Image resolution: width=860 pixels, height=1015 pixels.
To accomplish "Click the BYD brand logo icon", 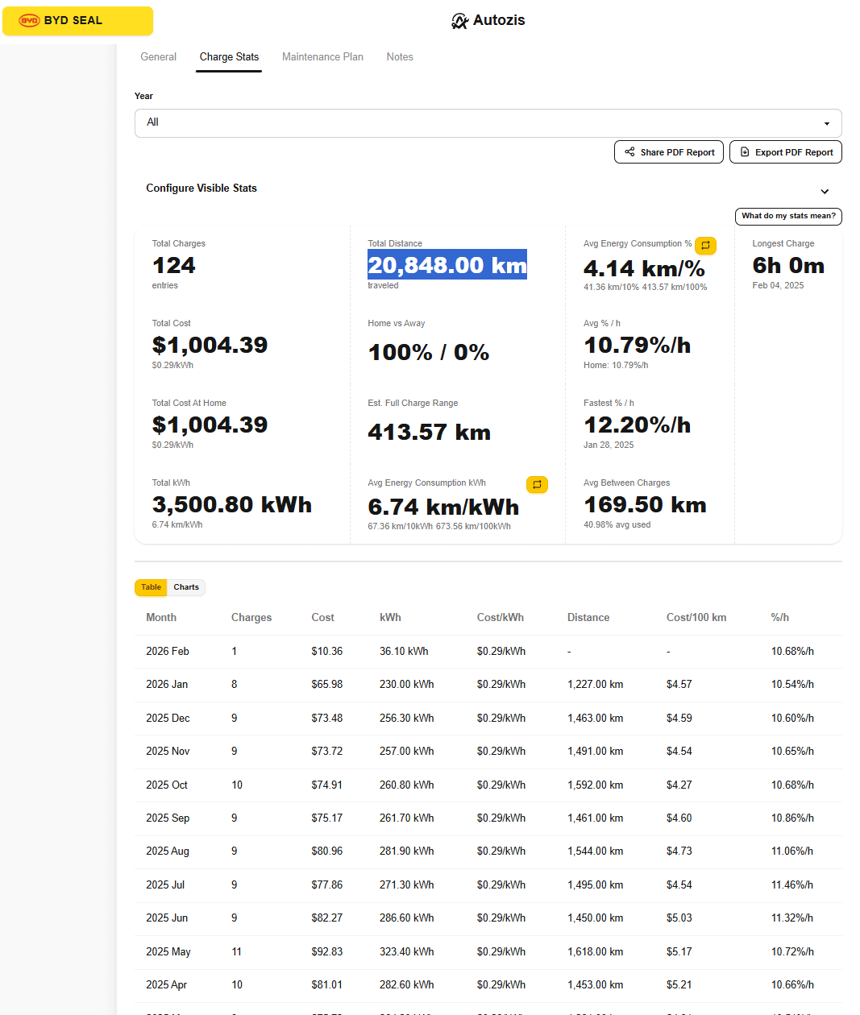I will [x=29, y=21].
